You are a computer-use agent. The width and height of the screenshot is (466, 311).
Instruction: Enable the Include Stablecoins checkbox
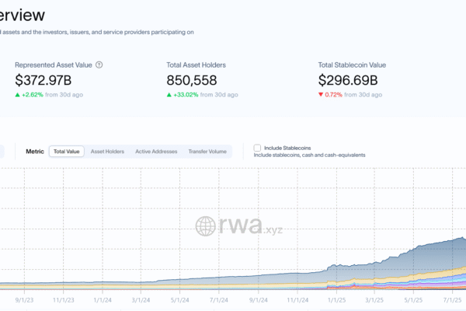point(258,147)
